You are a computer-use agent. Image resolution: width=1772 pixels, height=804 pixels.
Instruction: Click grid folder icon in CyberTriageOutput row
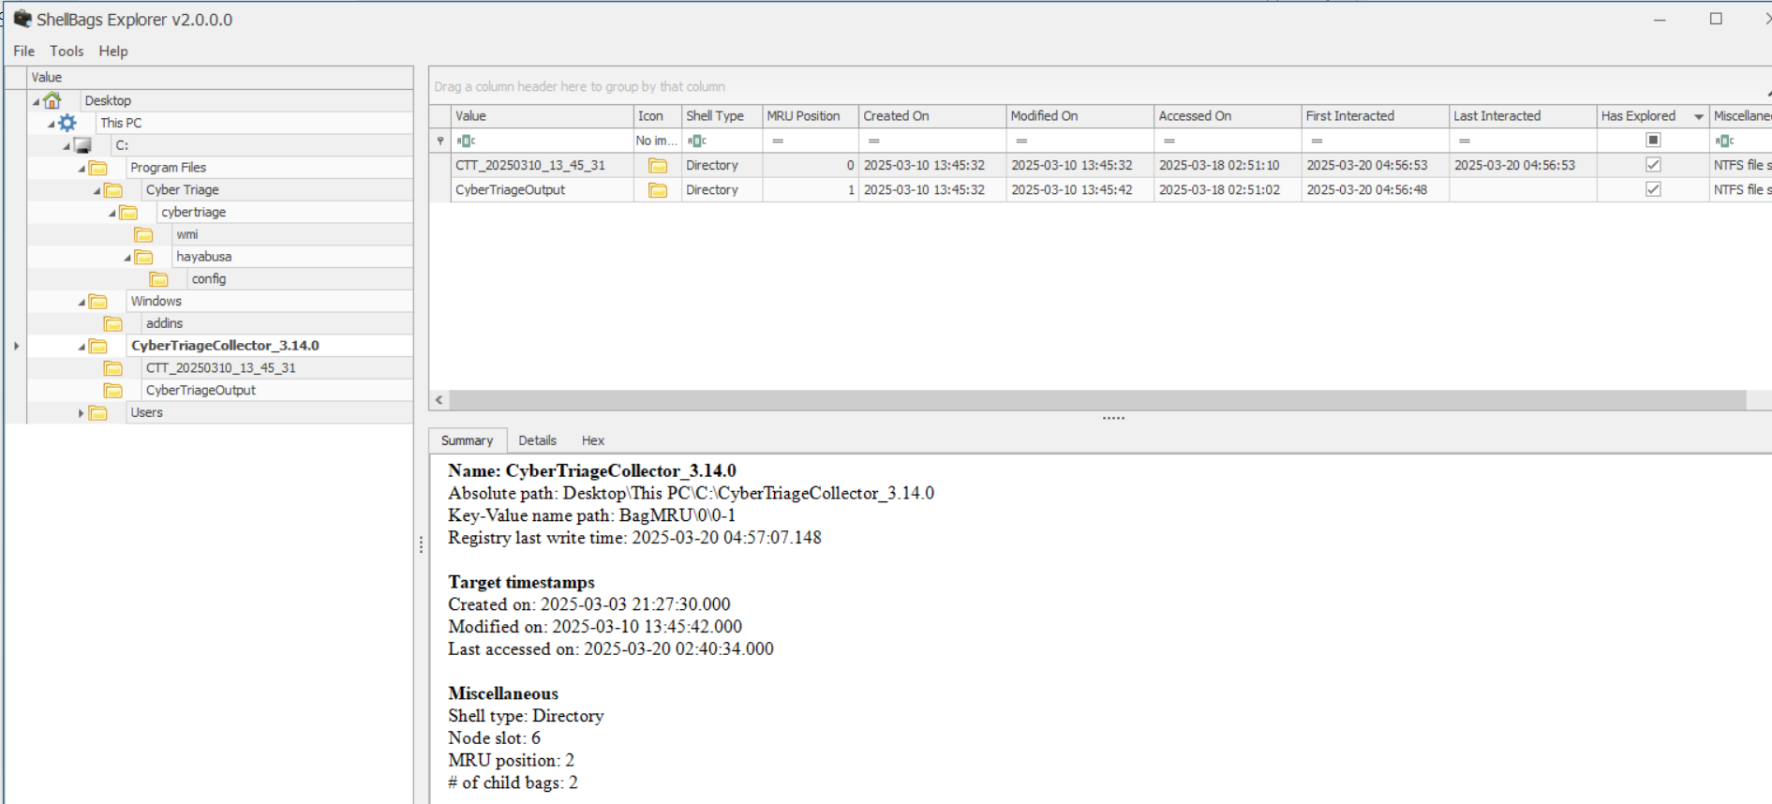[659, 190]
